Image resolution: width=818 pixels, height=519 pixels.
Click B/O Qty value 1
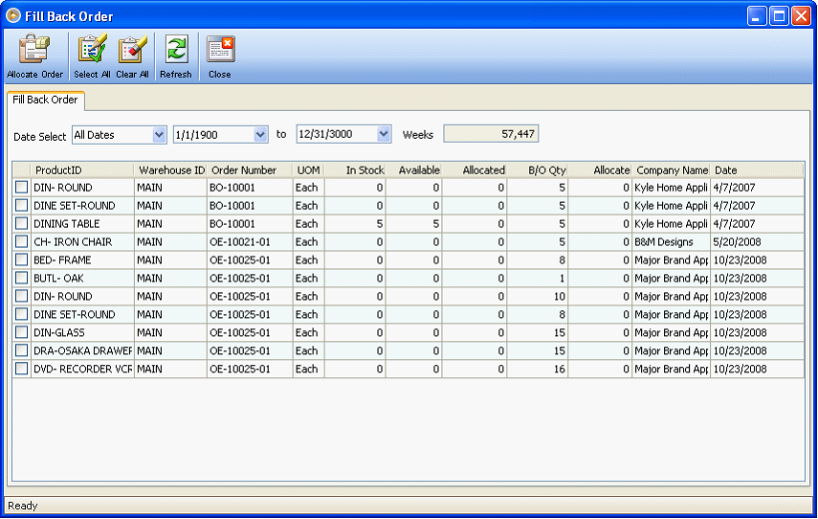(538, 279)
